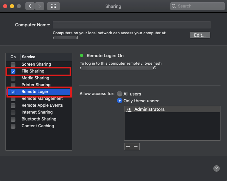Turn off the Remote Login checkbox
This screenshot has height=181, width=227.
coord(13,92)
